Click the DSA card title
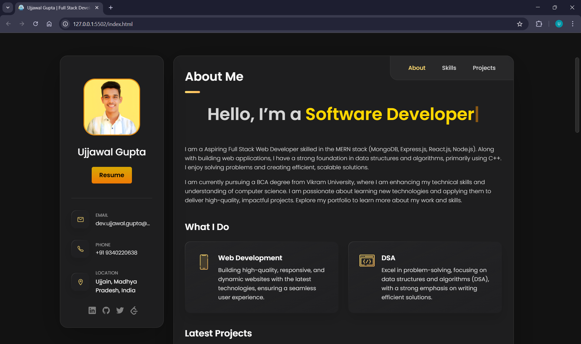The width and height of the screenshot is (581, 344). pyautogui.click(x=388, y=258)
